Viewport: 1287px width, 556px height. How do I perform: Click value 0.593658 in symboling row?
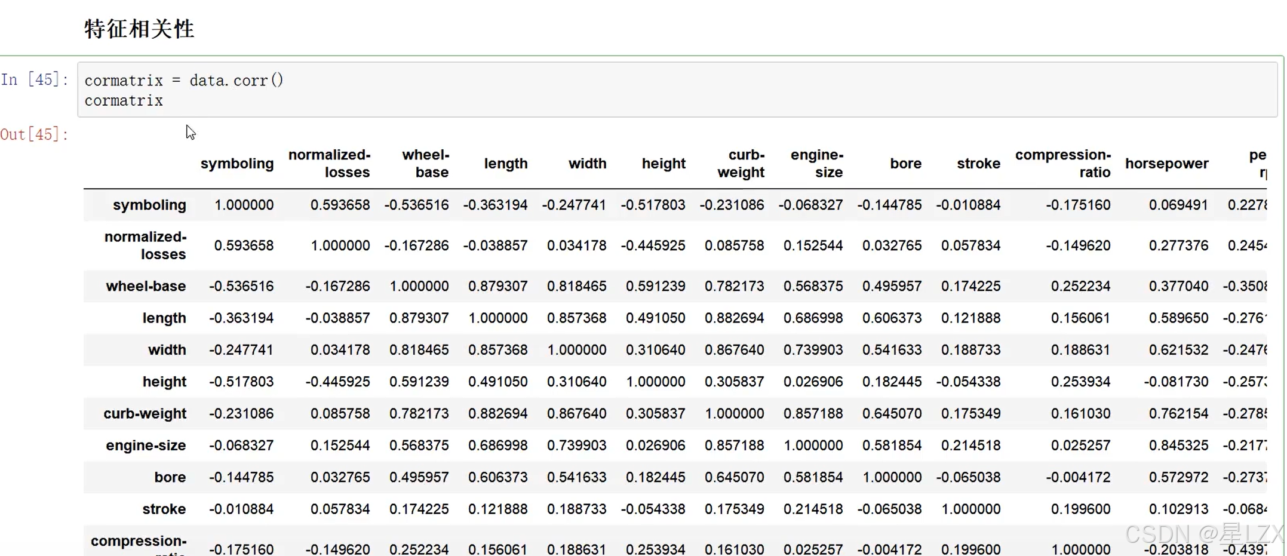coord(340,205)
